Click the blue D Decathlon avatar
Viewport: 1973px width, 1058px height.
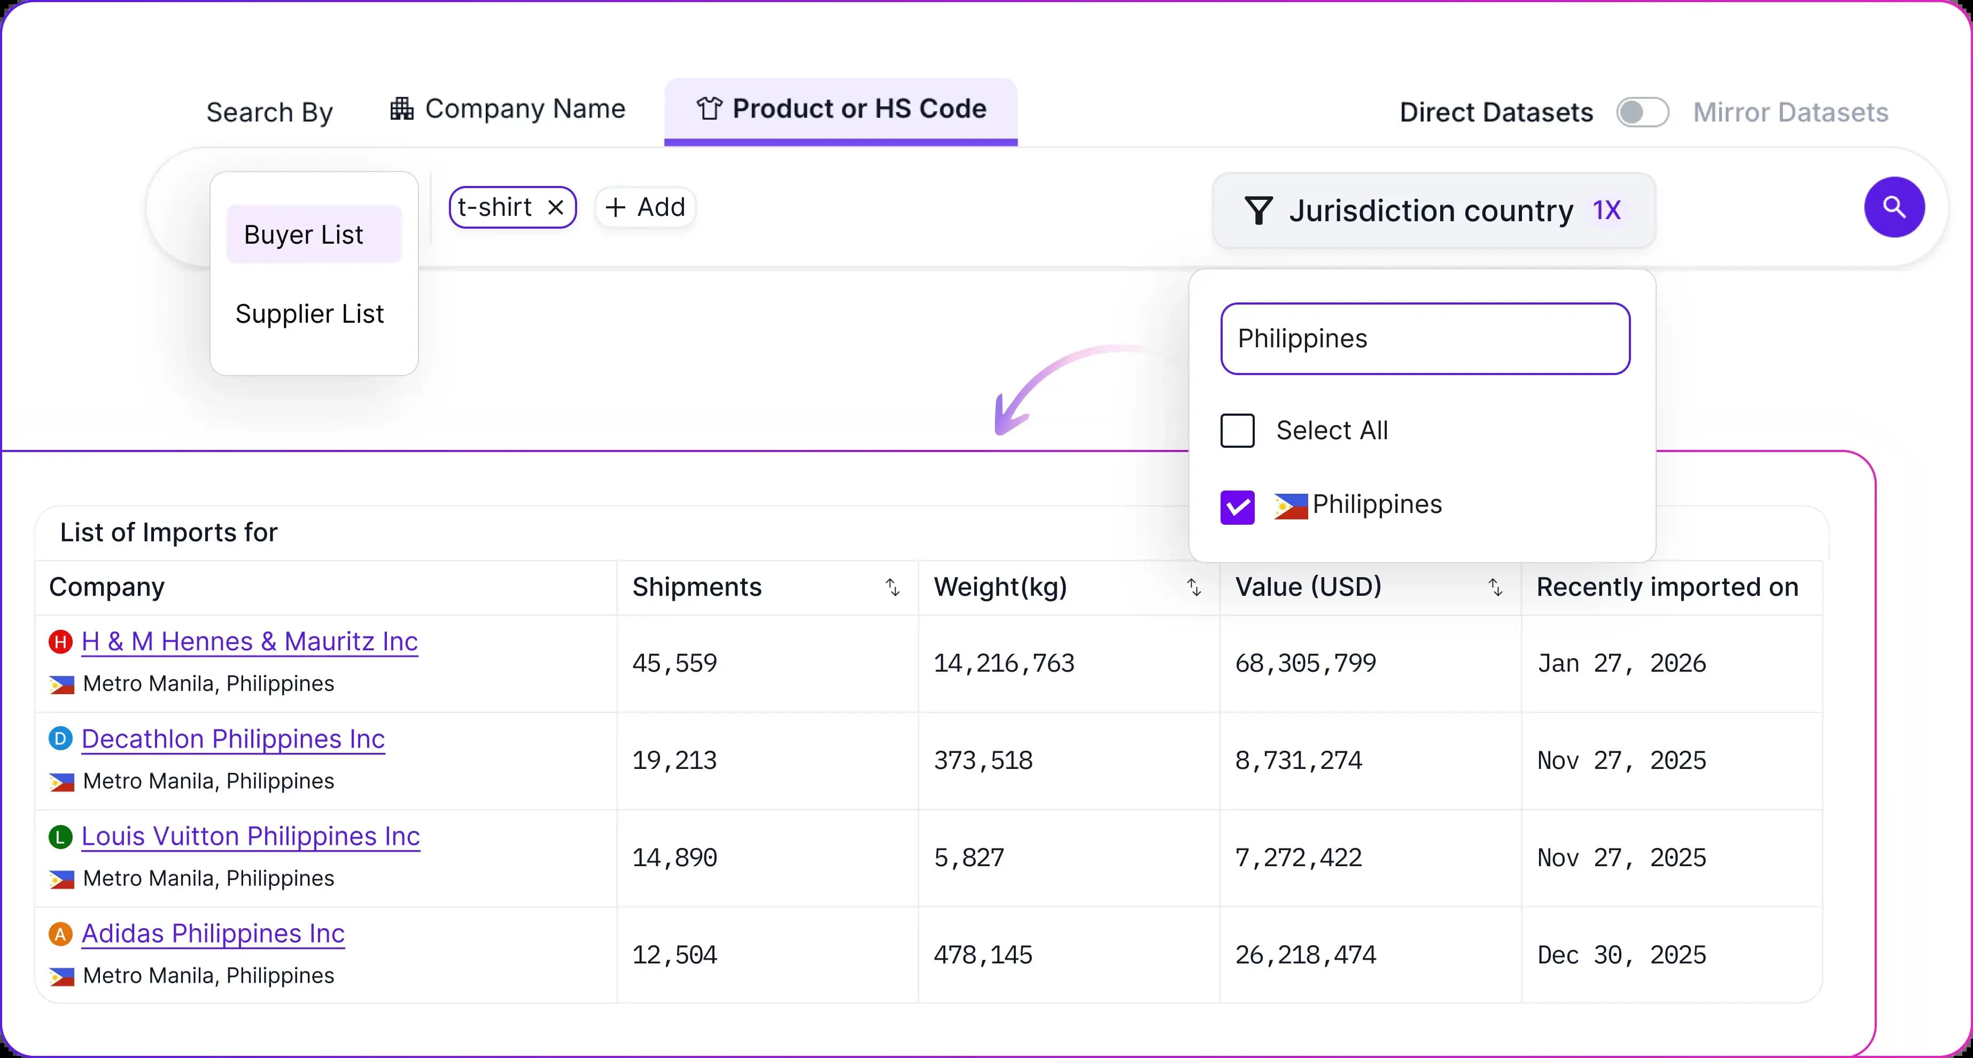pyautogui.click(x=60, y=738)
